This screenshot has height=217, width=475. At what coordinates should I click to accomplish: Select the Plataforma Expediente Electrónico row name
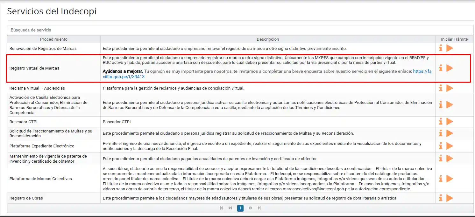coord(42,146)
